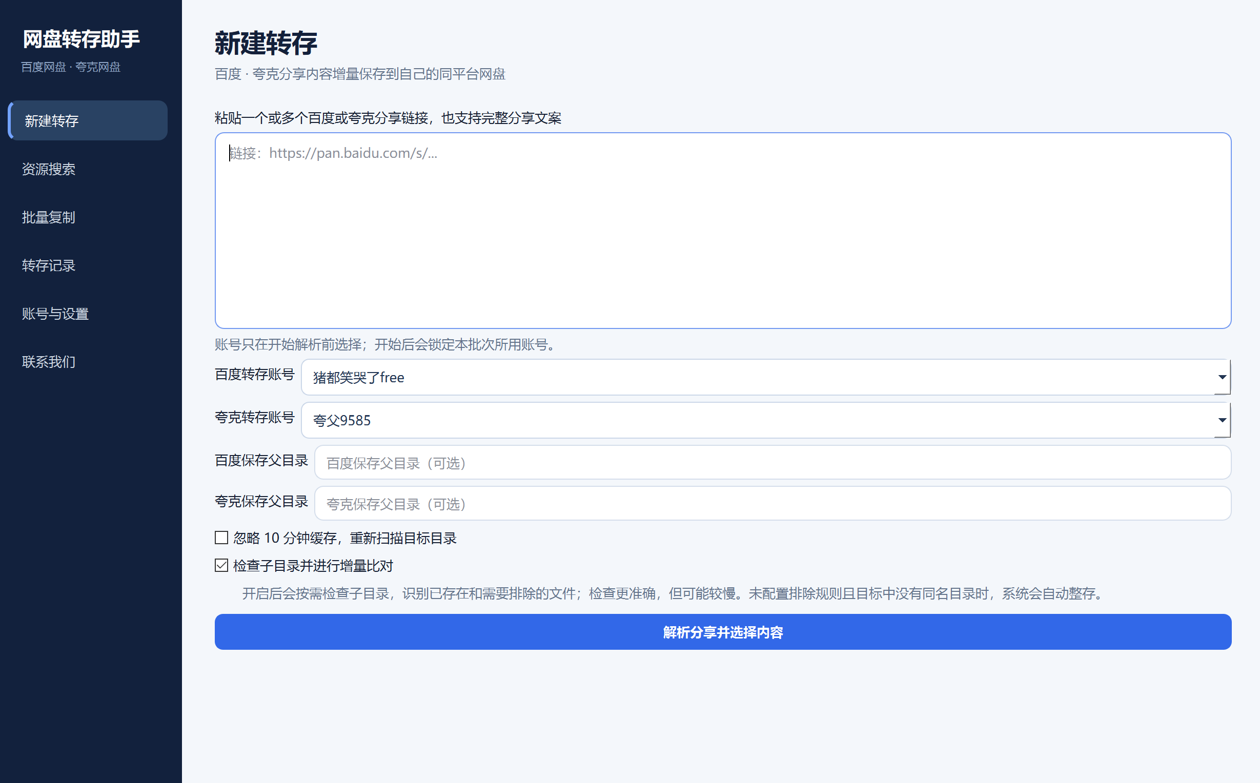Focus the share link paste textarea
This screenshot has height=783, width=1260.
tap(723, 231)
